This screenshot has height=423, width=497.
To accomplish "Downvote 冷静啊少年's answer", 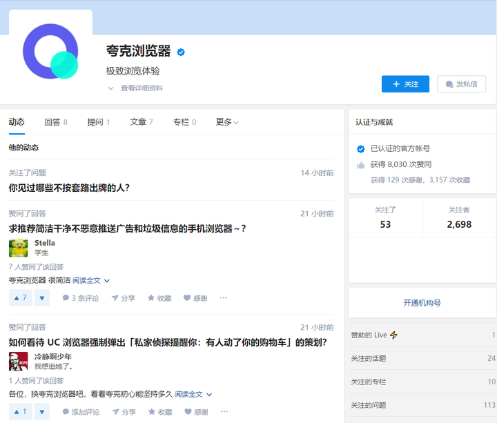I will click(42, 411).
